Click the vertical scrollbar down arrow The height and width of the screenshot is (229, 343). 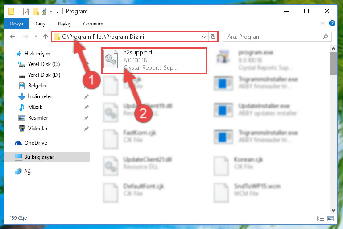click(333, 210)
